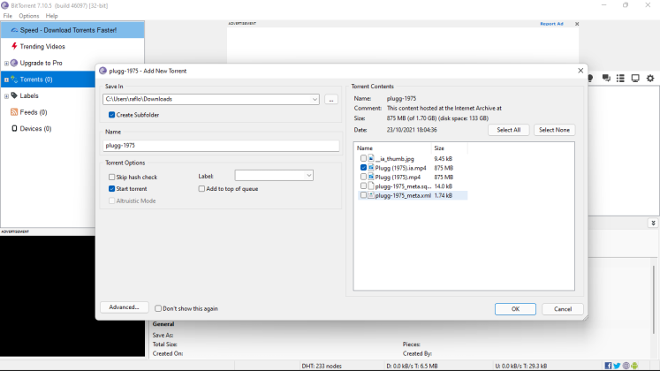This screenshot has width=660, height=371.
Task: Click the upload speed status entry
Action: [x=520, y=366]
